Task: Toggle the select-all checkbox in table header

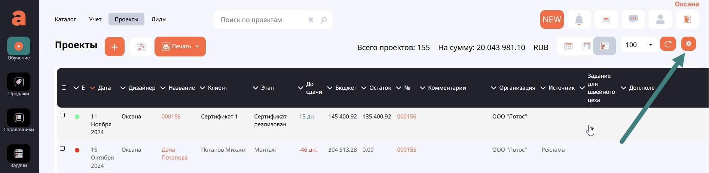Action: (x=64, y=87)
